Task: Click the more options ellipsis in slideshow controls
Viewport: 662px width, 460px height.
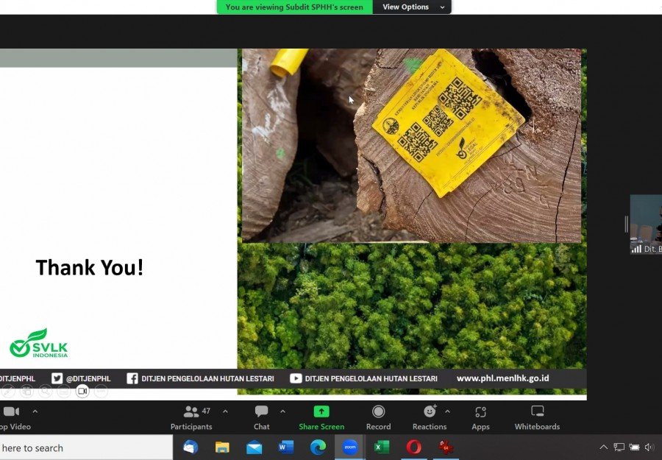Action: point(102,391)
